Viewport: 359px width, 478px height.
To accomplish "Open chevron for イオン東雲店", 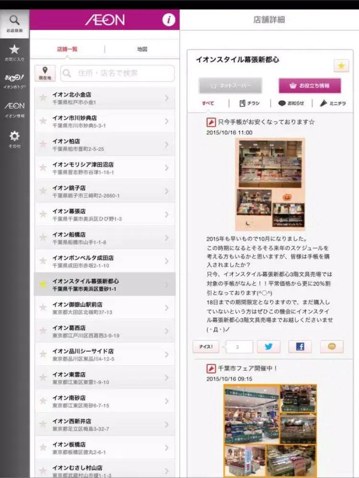I will pyautogui.click(x=167, y=378).
